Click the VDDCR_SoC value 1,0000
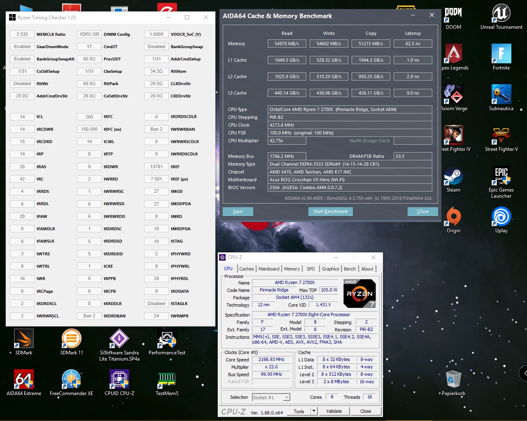 click(x=156, y=34)
